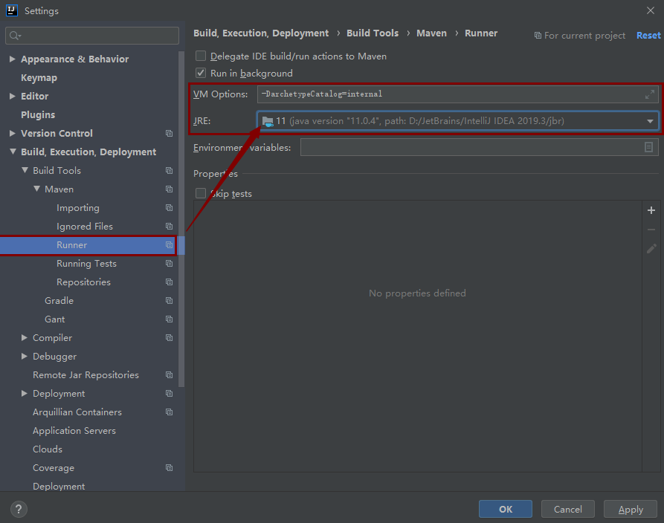
Task: Open help with the question mark icon
Action: click(19, 510)
